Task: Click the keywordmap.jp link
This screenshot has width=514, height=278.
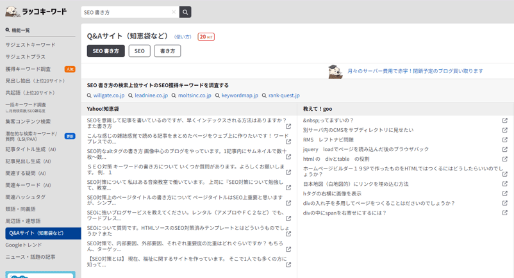Action: click(240, 95)
